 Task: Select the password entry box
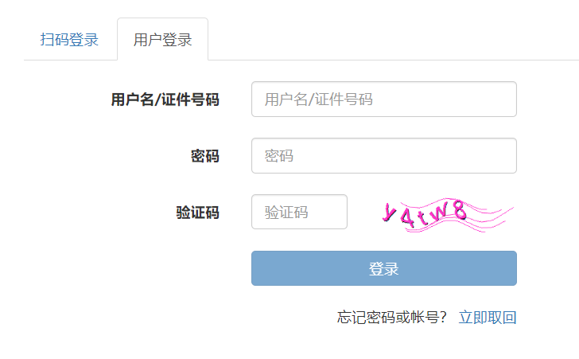pyautogui.click(x=383, y=156)
